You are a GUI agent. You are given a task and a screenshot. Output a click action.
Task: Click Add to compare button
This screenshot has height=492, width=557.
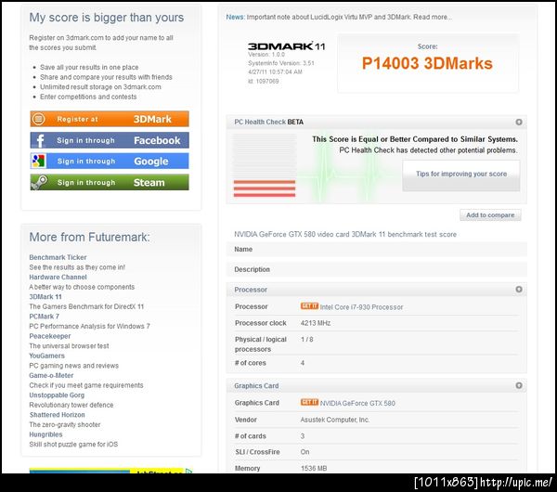click(x=490, y=215)
